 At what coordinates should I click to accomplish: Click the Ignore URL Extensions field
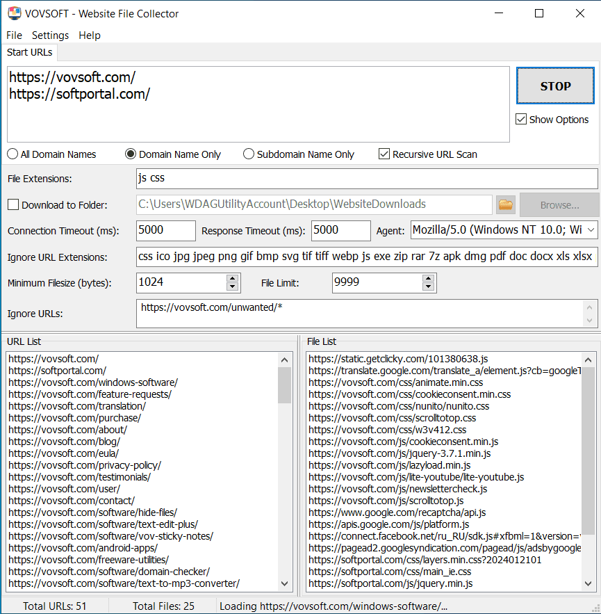(x=367, y=257)
